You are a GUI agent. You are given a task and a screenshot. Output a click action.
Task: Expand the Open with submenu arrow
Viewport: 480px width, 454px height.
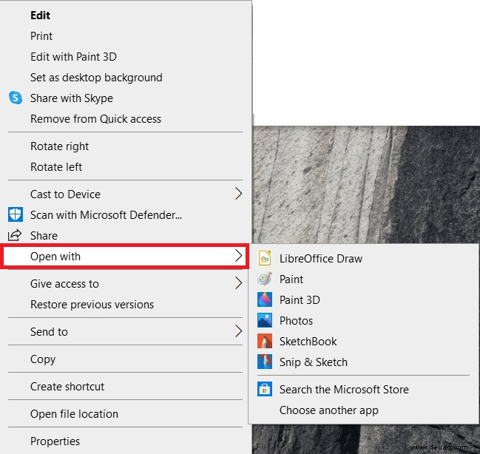click(238, 256)
